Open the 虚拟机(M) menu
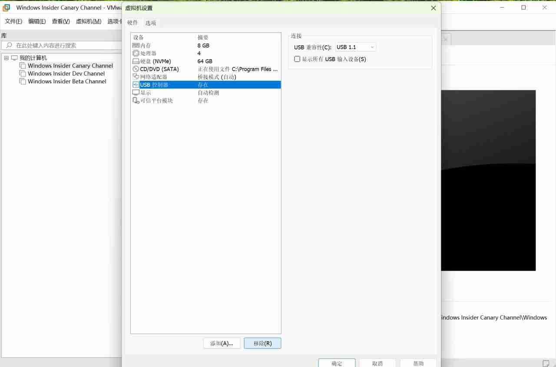Image resolution: width=556 pixels, height=367 pixels. click(x=88, y=20)
